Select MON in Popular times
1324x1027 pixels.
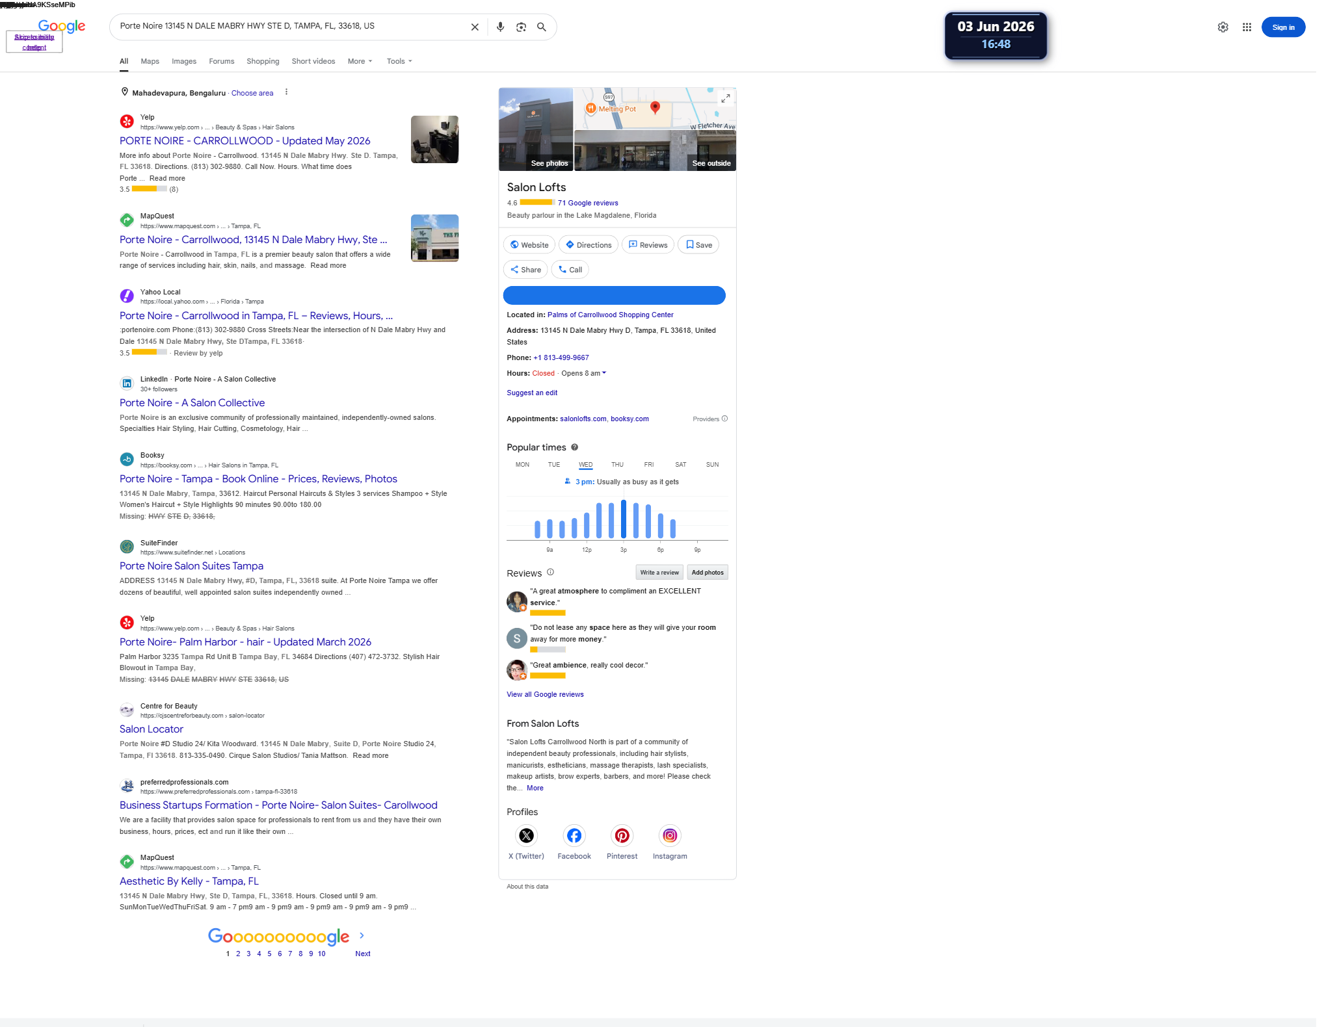pyautogui.click(x=522, y=465)
